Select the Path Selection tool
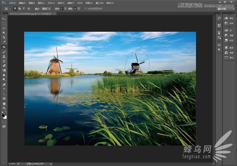 click(4, 94)
